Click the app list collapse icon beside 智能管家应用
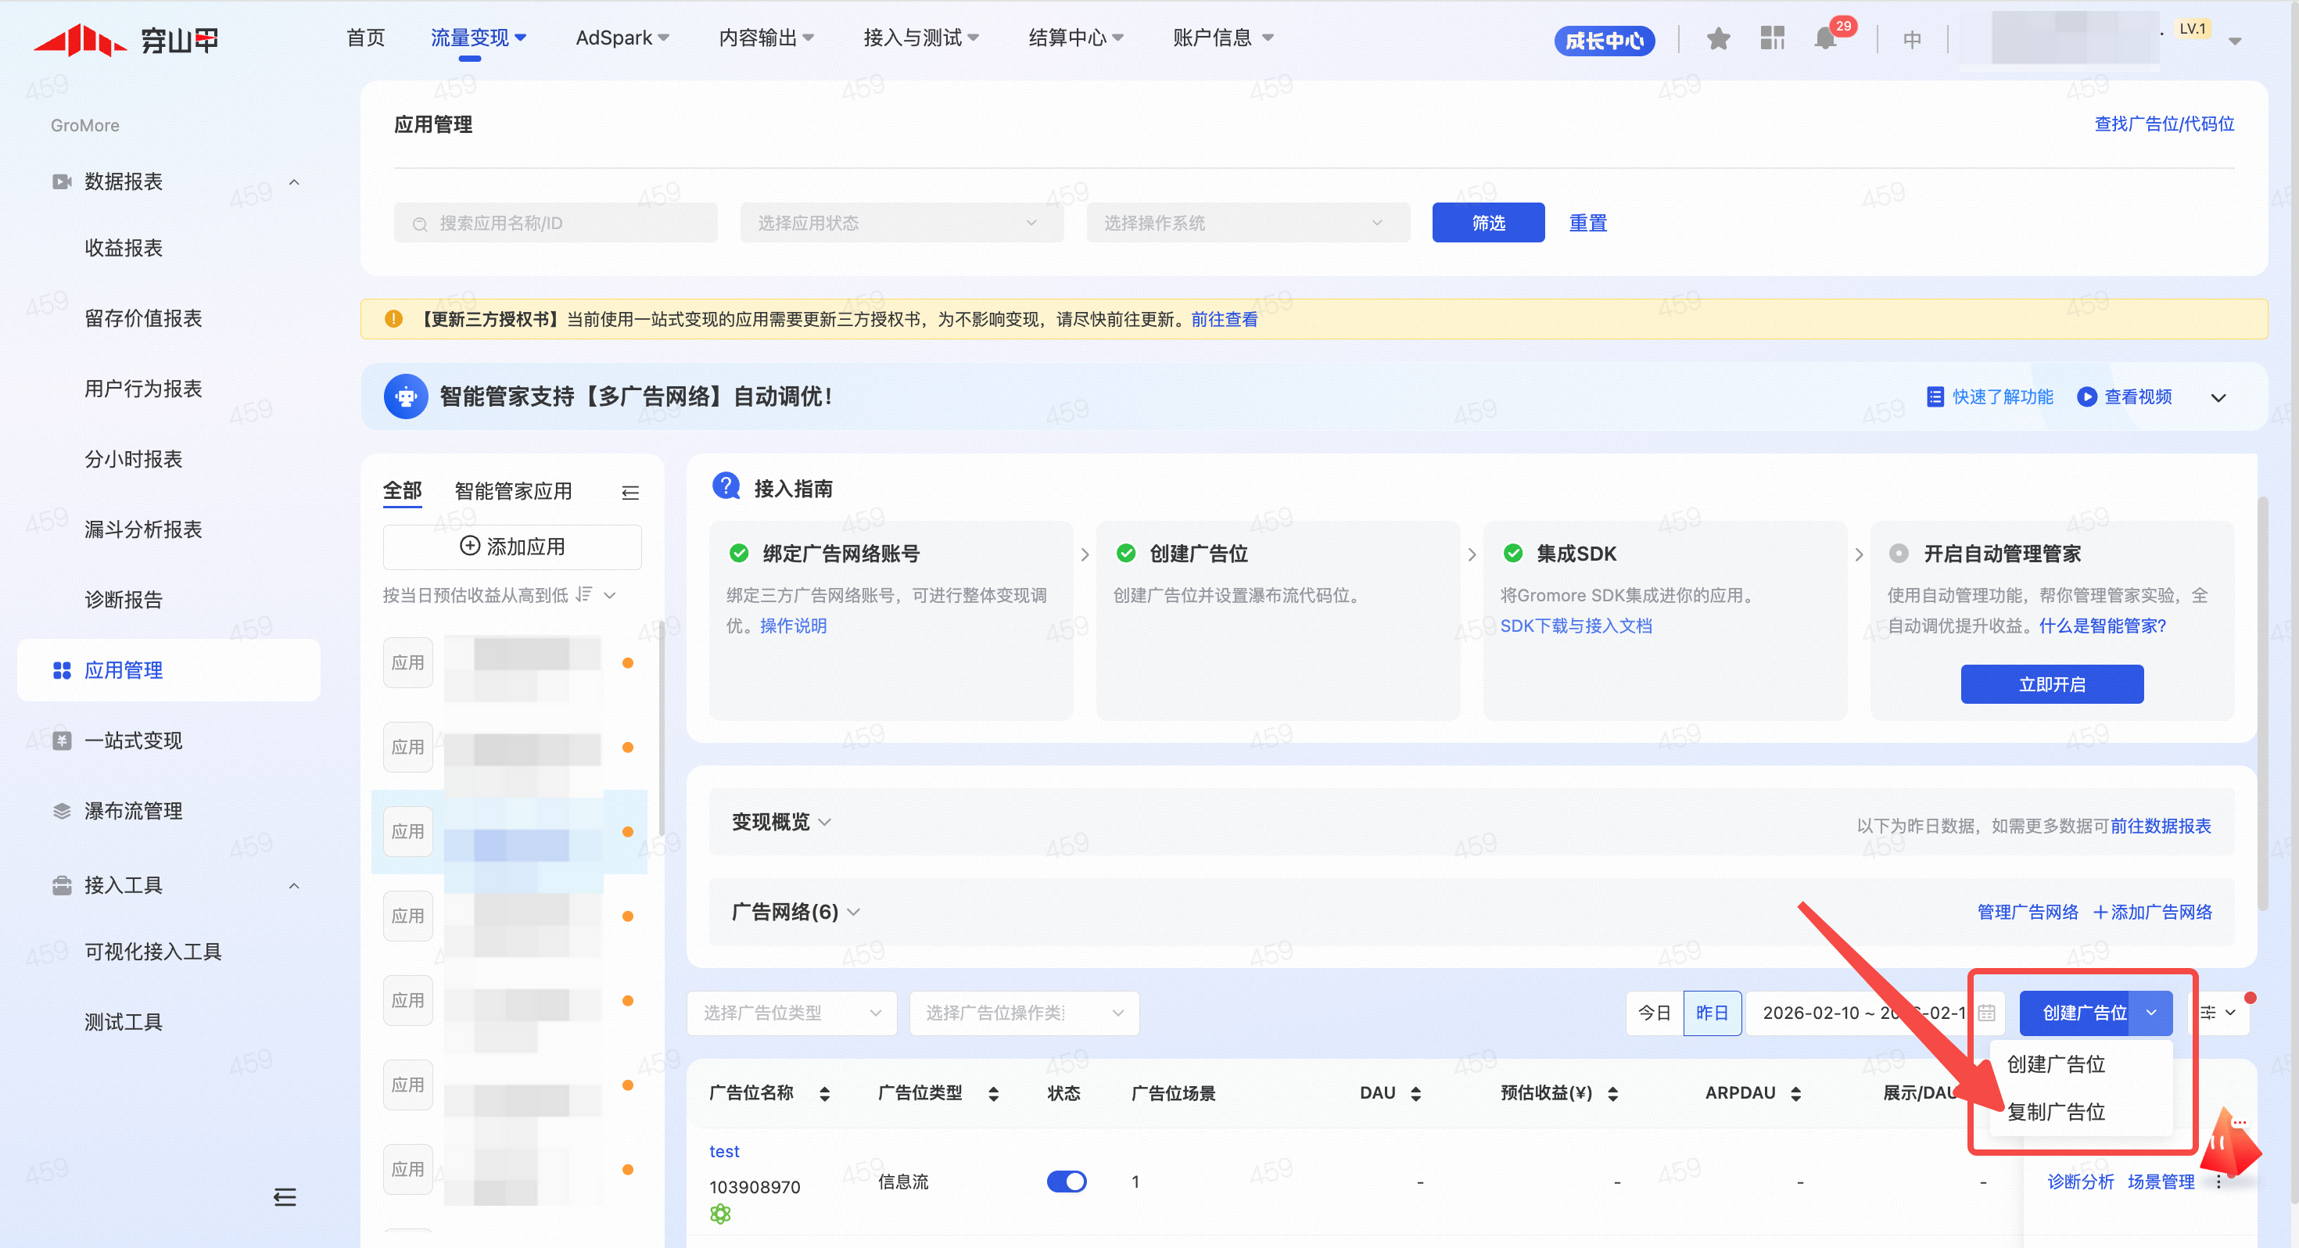The width and height of the screenshot is (2299, 1248). point(630,493)
